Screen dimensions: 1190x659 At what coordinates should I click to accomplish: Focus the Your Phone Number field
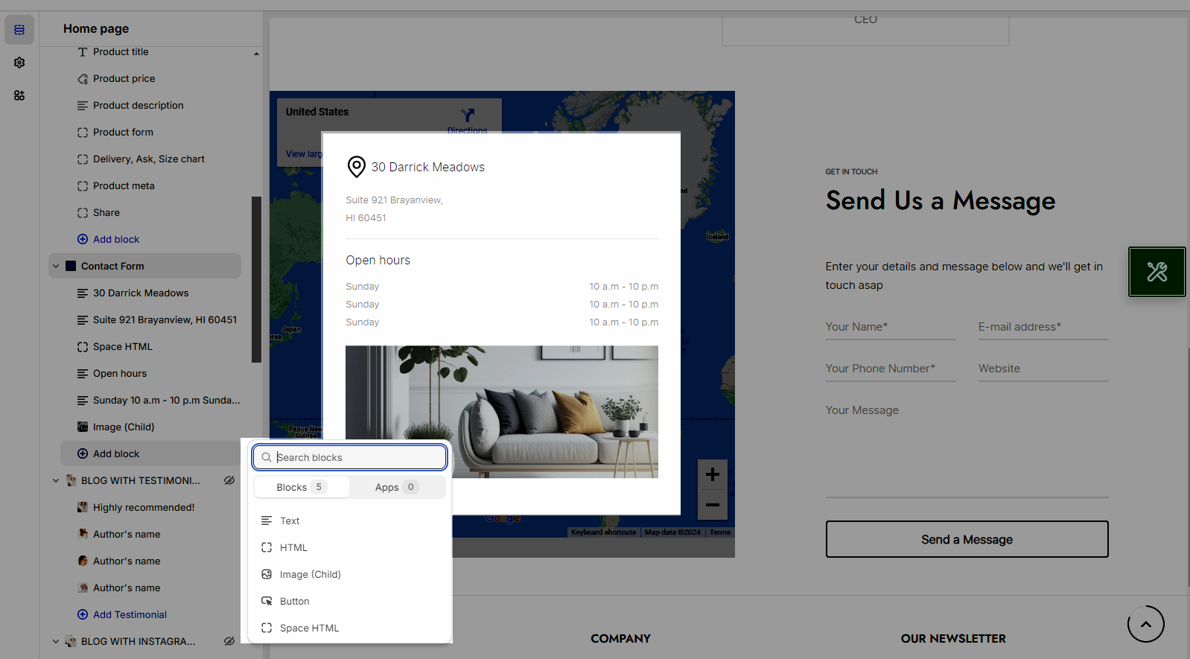891,369
